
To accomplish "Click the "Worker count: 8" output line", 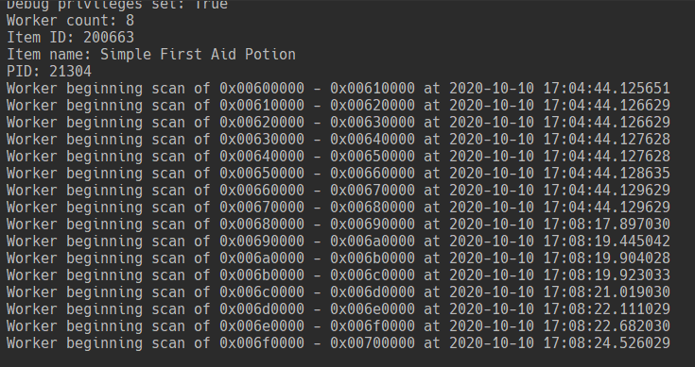I will tap(70, 21).
